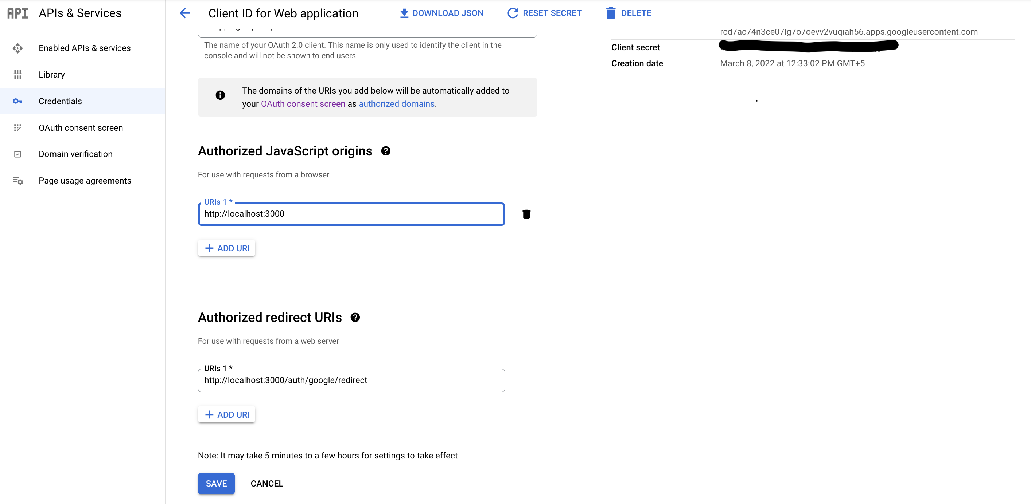Click the Page usage agreements sidebar icon
Image resolution: width=1031 pixels, height=504 pixels.
pos(18,180)
